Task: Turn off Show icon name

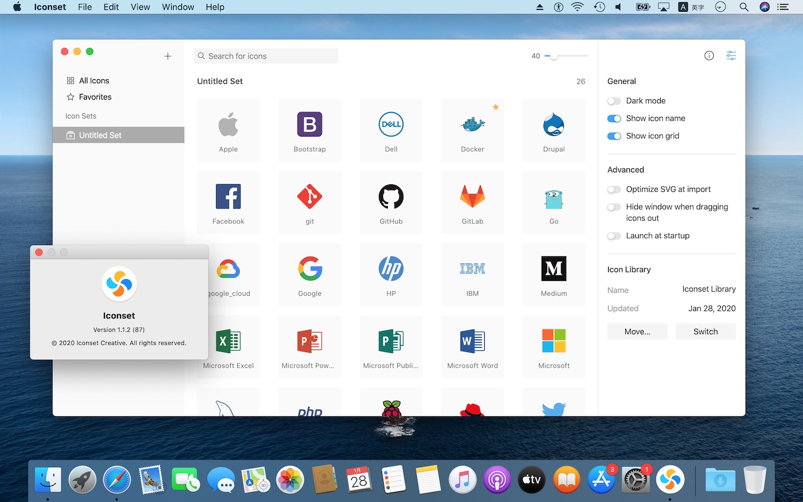Action: 614,119
